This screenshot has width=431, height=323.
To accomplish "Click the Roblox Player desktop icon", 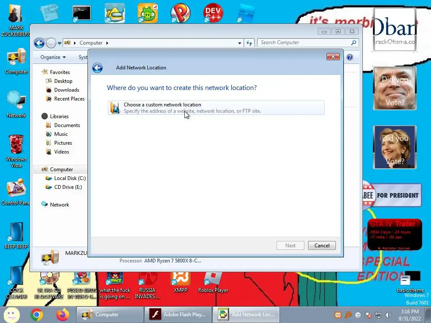I will click(x=213, y=282).
